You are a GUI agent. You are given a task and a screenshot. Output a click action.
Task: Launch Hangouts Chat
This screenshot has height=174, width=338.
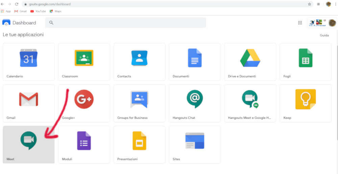[x=195, y=99]
